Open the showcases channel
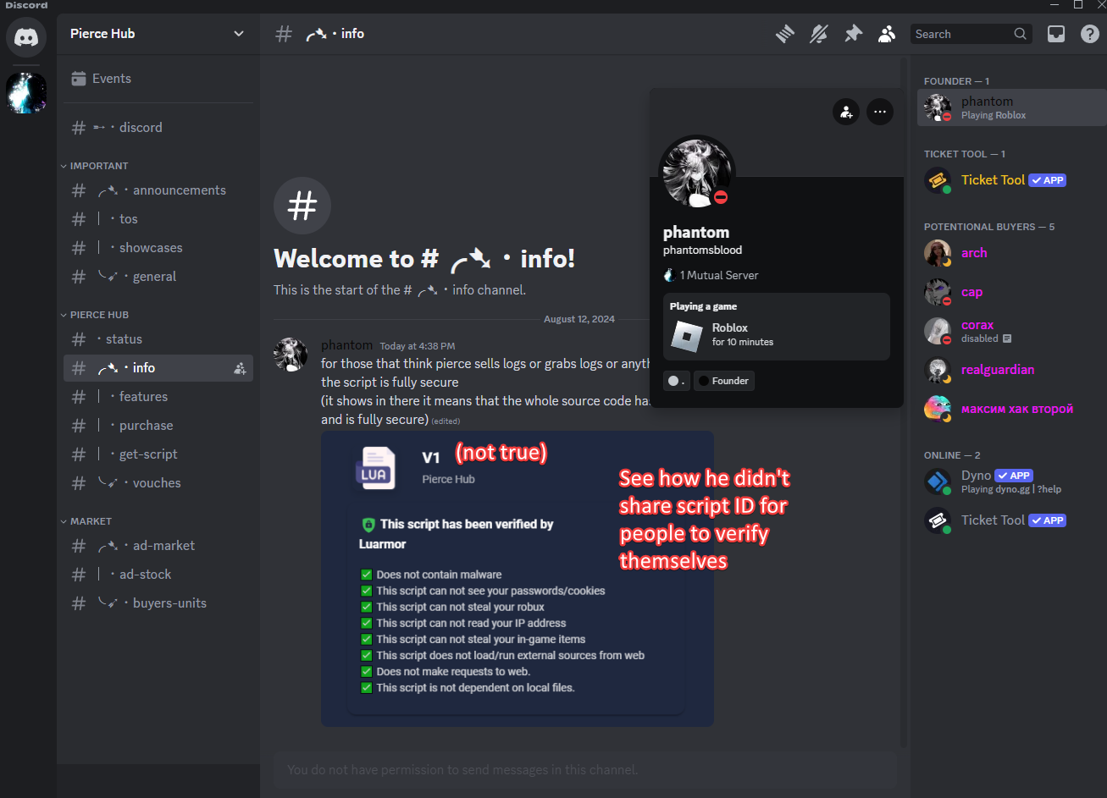Viewport: 1107px width, 798px height. (x=158, y=248)
